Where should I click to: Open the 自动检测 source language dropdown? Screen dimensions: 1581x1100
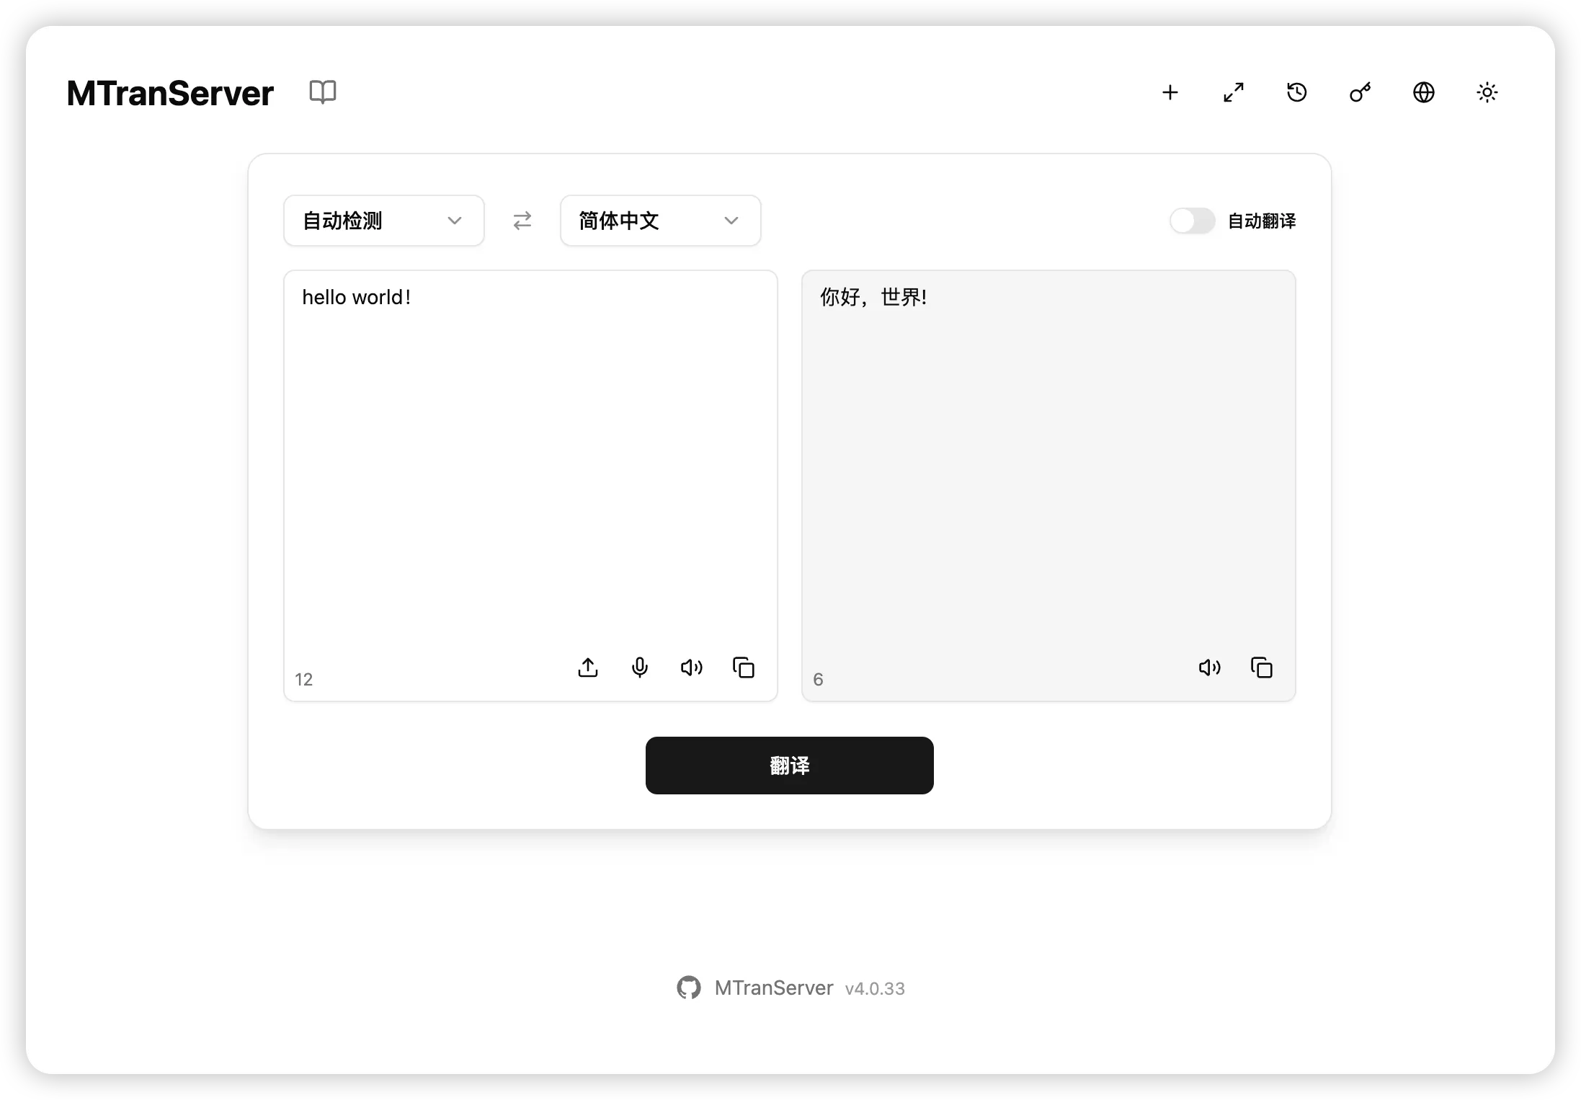(384, 221)
